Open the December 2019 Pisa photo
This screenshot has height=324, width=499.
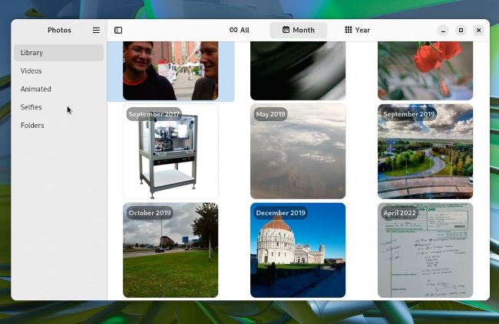(298, 250)
